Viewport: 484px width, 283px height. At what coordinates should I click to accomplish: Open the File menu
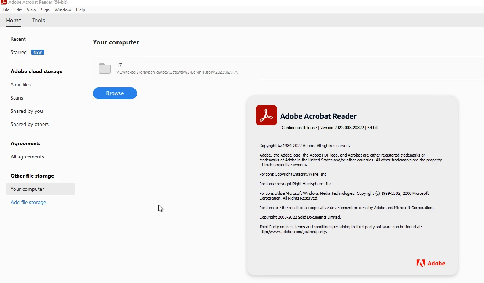[6, 10]
